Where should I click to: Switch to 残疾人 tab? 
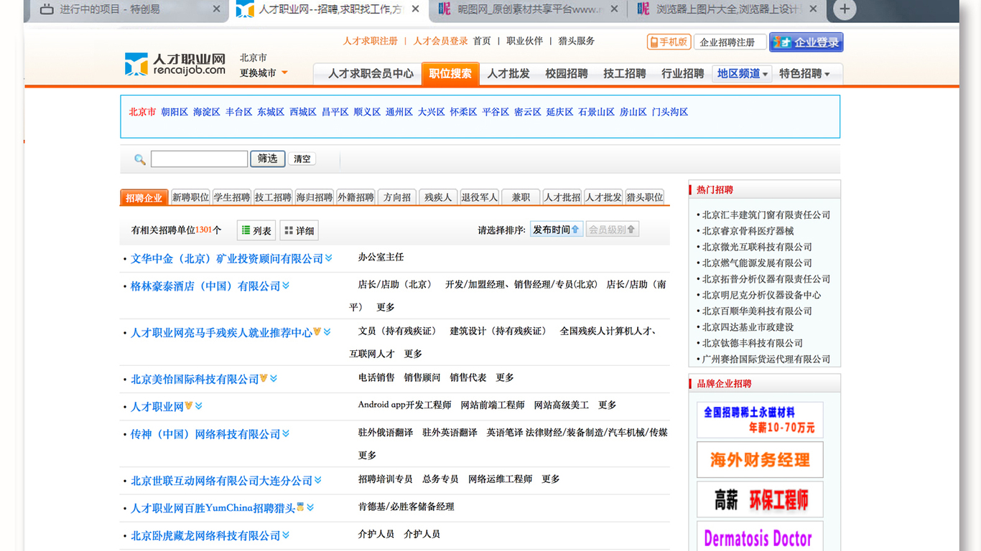point(438,197)
